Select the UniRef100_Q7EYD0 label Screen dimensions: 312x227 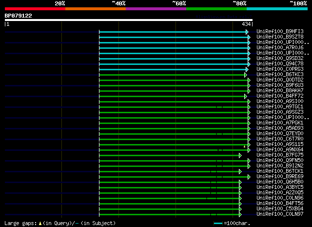click(280, 134)
